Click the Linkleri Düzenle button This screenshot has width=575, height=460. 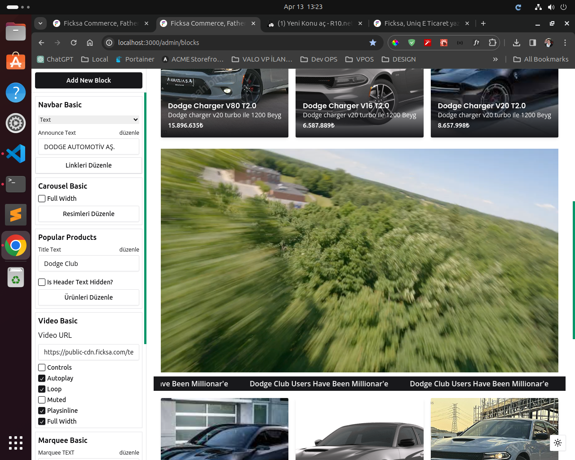tap(88, 165)
